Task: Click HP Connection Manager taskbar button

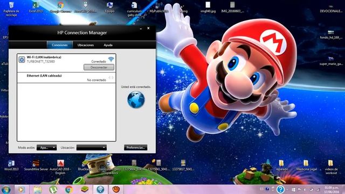Action: 100,189
